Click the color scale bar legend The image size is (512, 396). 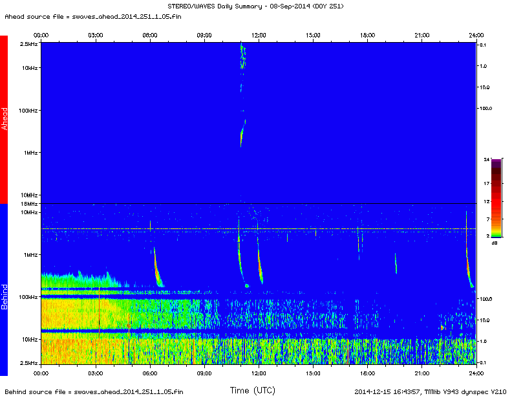tap(496, 198)
